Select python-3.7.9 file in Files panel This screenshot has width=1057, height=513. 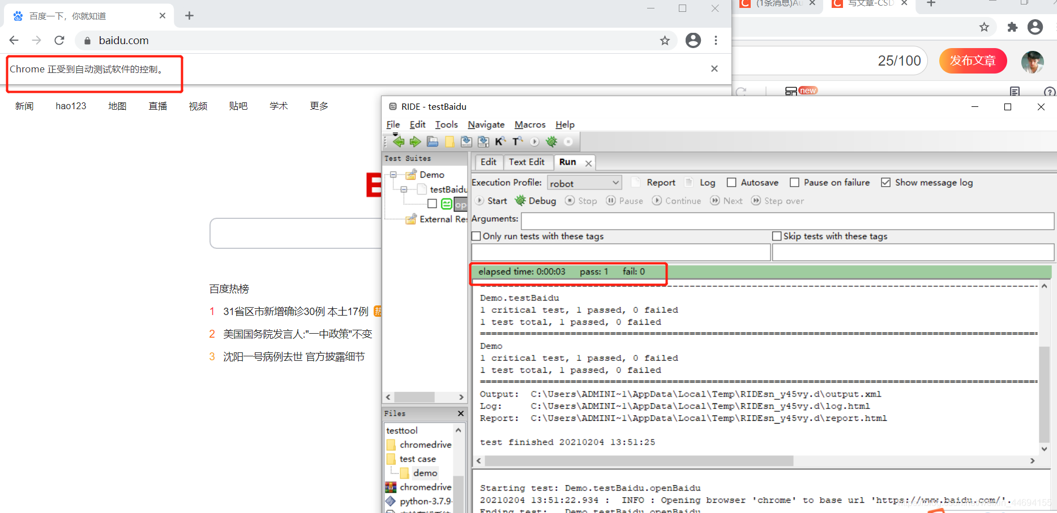(x=426, y=501)
